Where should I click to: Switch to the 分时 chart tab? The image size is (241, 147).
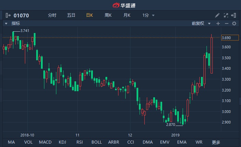pos(52,15)
